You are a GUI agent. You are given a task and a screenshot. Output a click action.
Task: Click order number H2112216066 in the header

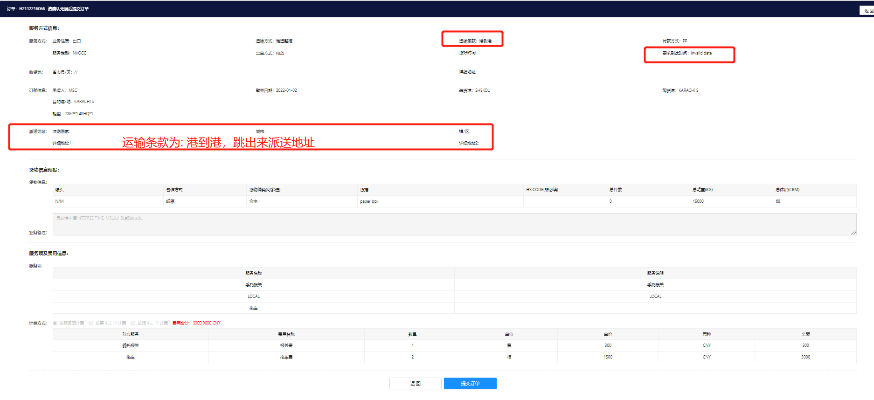coord(32,9)
